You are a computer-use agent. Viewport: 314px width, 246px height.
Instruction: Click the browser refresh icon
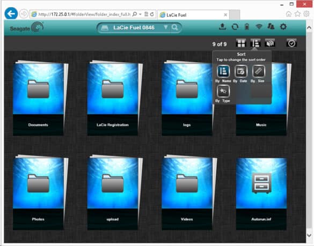[x=152, y=14]
